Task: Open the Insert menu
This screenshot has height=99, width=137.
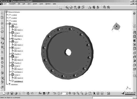Action: tap(35, 4)
